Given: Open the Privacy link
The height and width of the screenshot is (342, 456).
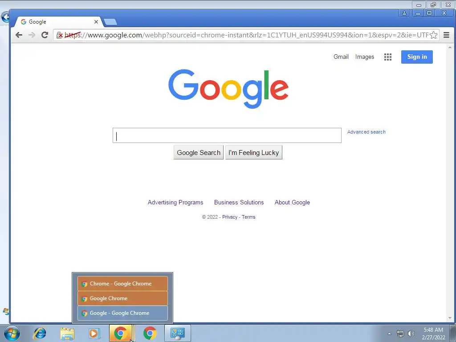Looking at the screenshot, I should pos(230,217).
